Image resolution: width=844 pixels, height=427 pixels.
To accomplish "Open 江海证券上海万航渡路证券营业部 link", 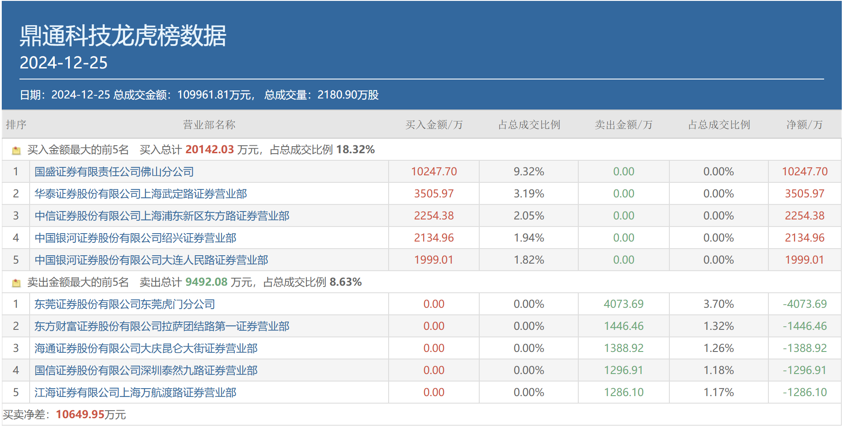I will pyautogui.click(x=135, y=393).
